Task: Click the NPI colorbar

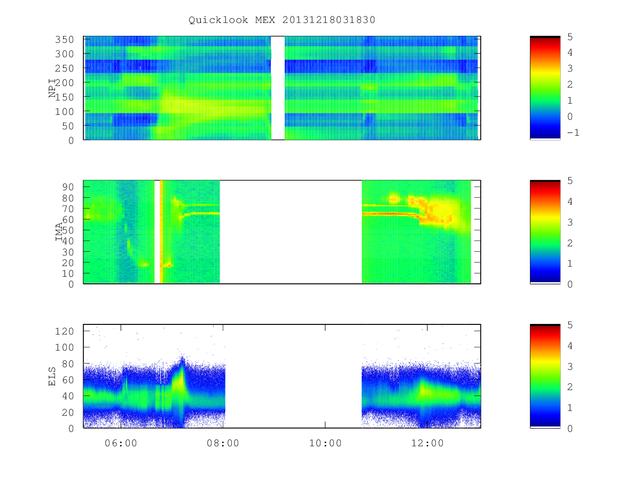Action: point(545,88)
